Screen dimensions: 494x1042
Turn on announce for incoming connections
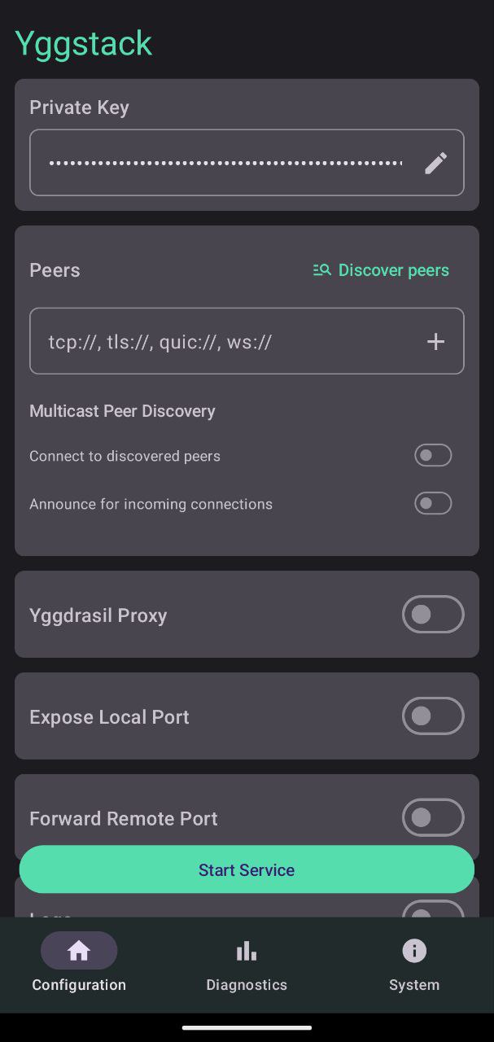coord(433,503)
